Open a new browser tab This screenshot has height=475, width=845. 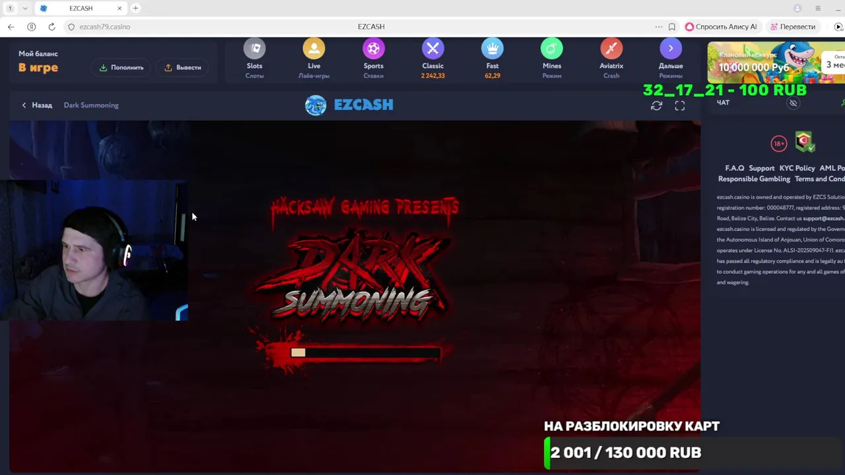pos(135,8)
